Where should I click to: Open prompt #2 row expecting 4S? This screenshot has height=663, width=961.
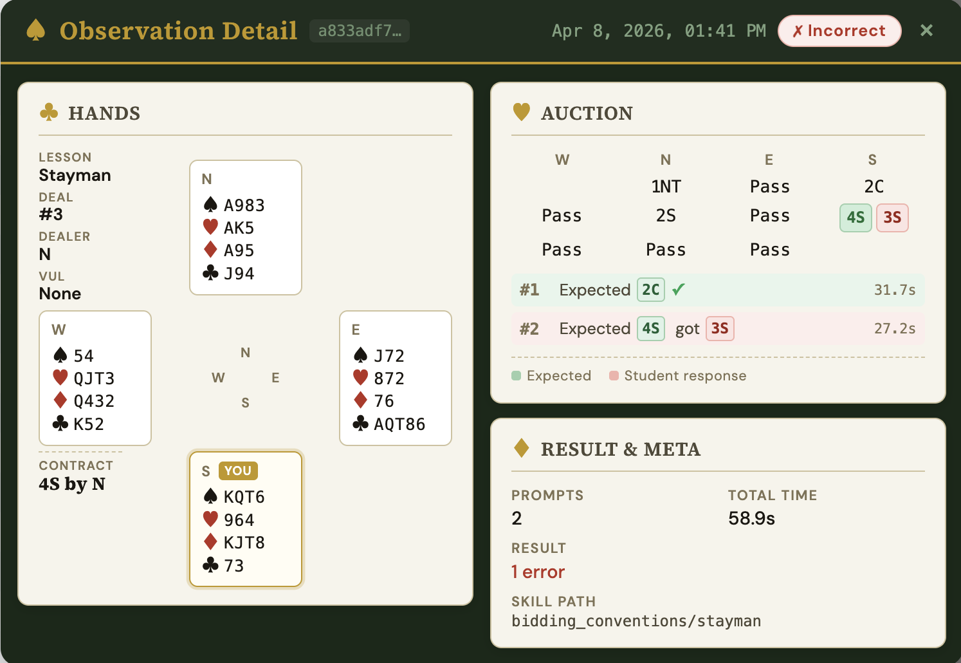coord(717,329)
